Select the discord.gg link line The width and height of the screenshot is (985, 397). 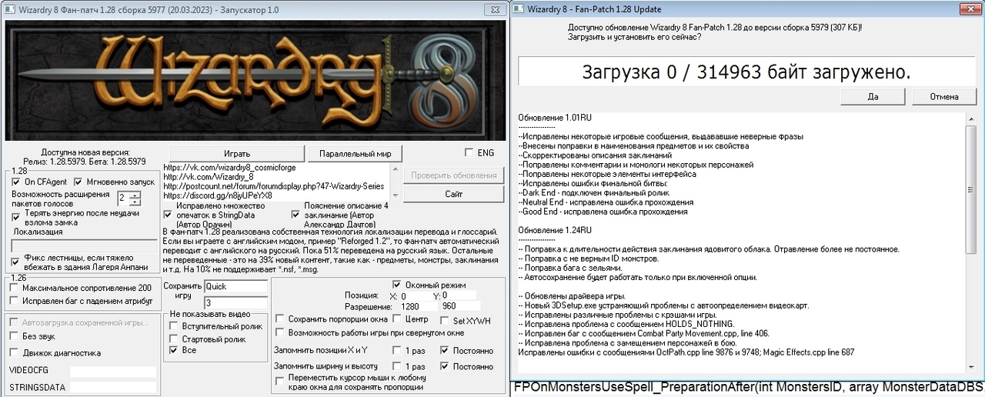point(218,195)
